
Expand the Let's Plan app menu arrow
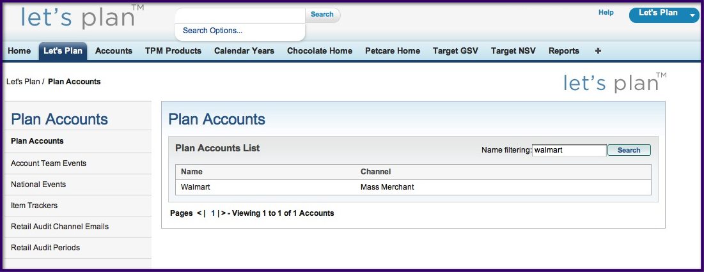pos(692,16)
